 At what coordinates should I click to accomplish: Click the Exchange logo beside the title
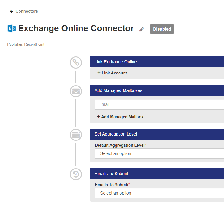pyautogui.click(x=12, y=28)
